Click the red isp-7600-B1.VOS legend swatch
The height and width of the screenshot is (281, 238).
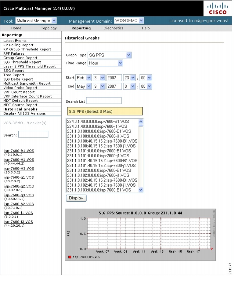[x=70, y=257]
